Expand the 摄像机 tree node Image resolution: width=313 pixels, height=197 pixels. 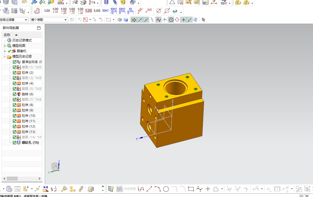(x=5, y=51)
